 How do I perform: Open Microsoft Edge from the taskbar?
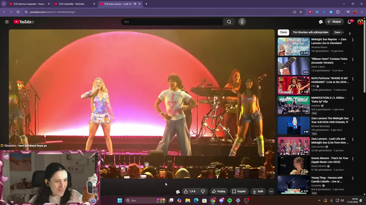(196, 200)
